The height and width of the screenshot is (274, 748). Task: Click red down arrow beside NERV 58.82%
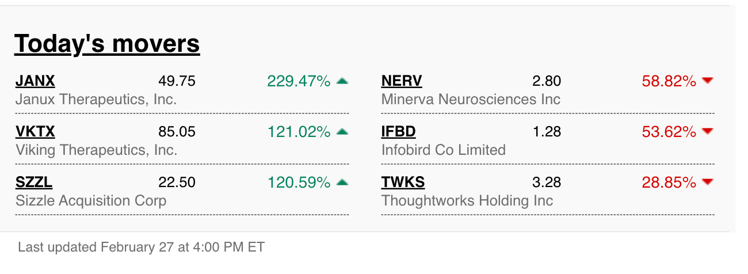708,81
